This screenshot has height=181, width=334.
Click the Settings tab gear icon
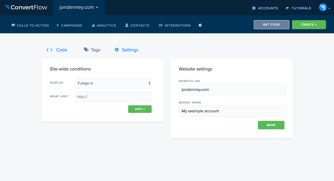(x=117, y=50)
